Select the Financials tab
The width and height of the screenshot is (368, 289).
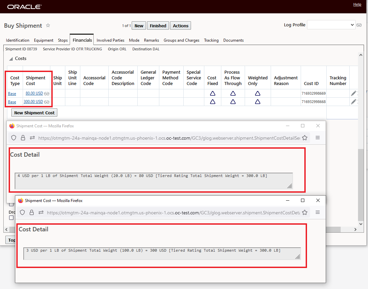tap(82, 40)
